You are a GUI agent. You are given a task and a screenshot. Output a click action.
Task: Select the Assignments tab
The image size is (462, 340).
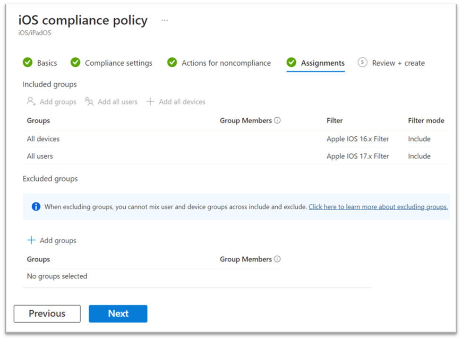[323, 63]
